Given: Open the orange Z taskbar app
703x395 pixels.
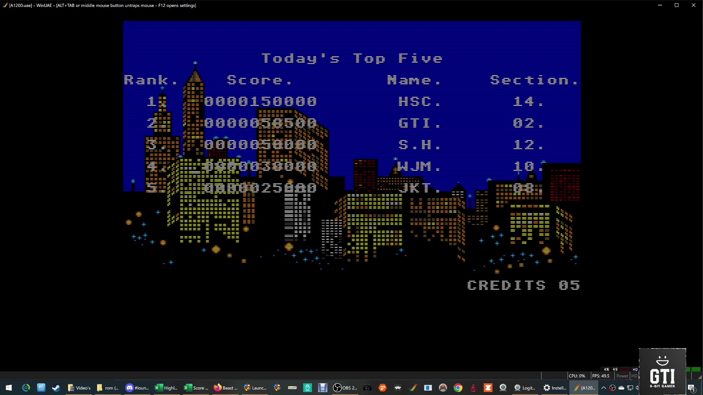Looking at the screenshot, I should click(488, 388).
